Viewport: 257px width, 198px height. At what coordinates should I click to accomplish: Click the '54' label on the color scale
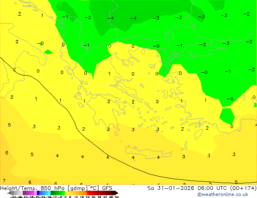pos(116,197)
